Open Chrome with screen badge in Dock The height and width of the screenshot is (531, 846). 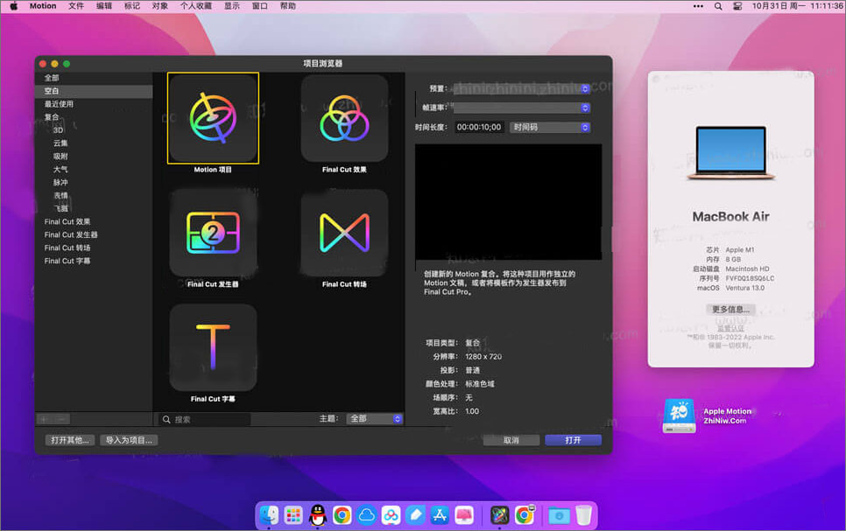coord(525,515)
